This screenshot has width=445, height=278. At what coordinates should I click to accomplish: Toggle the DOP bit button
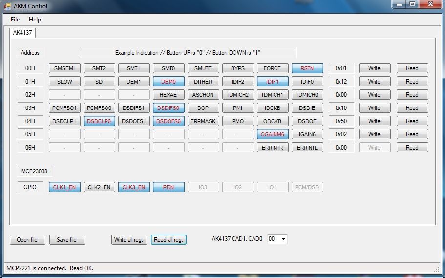tap(203, 108)
